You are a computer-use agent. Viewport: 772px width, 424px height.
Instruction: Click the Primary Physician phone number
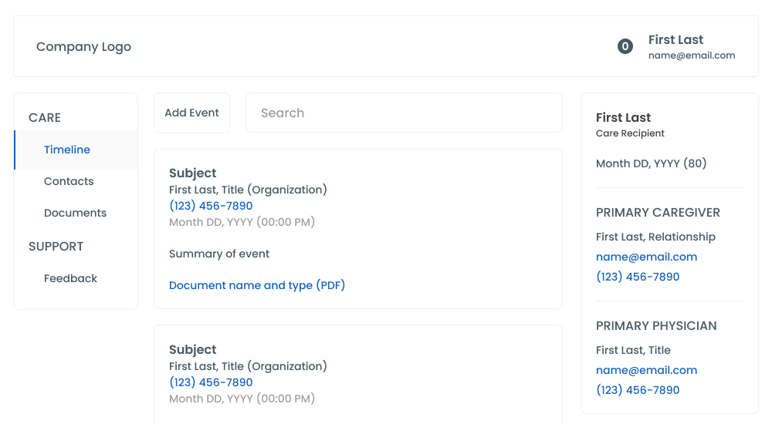pyautogui.click(x=638, y=390)
